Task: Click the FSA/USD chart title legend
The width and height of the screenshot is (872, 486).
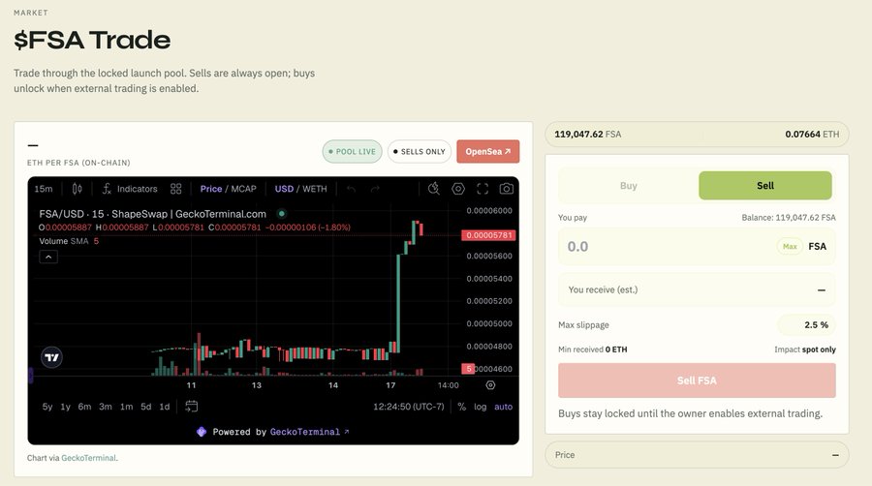Action: coord(152,214)
